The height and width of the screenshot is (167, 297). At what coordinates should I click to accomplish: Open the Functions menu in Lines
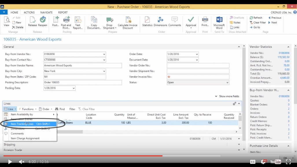click(x=27, y=109)
